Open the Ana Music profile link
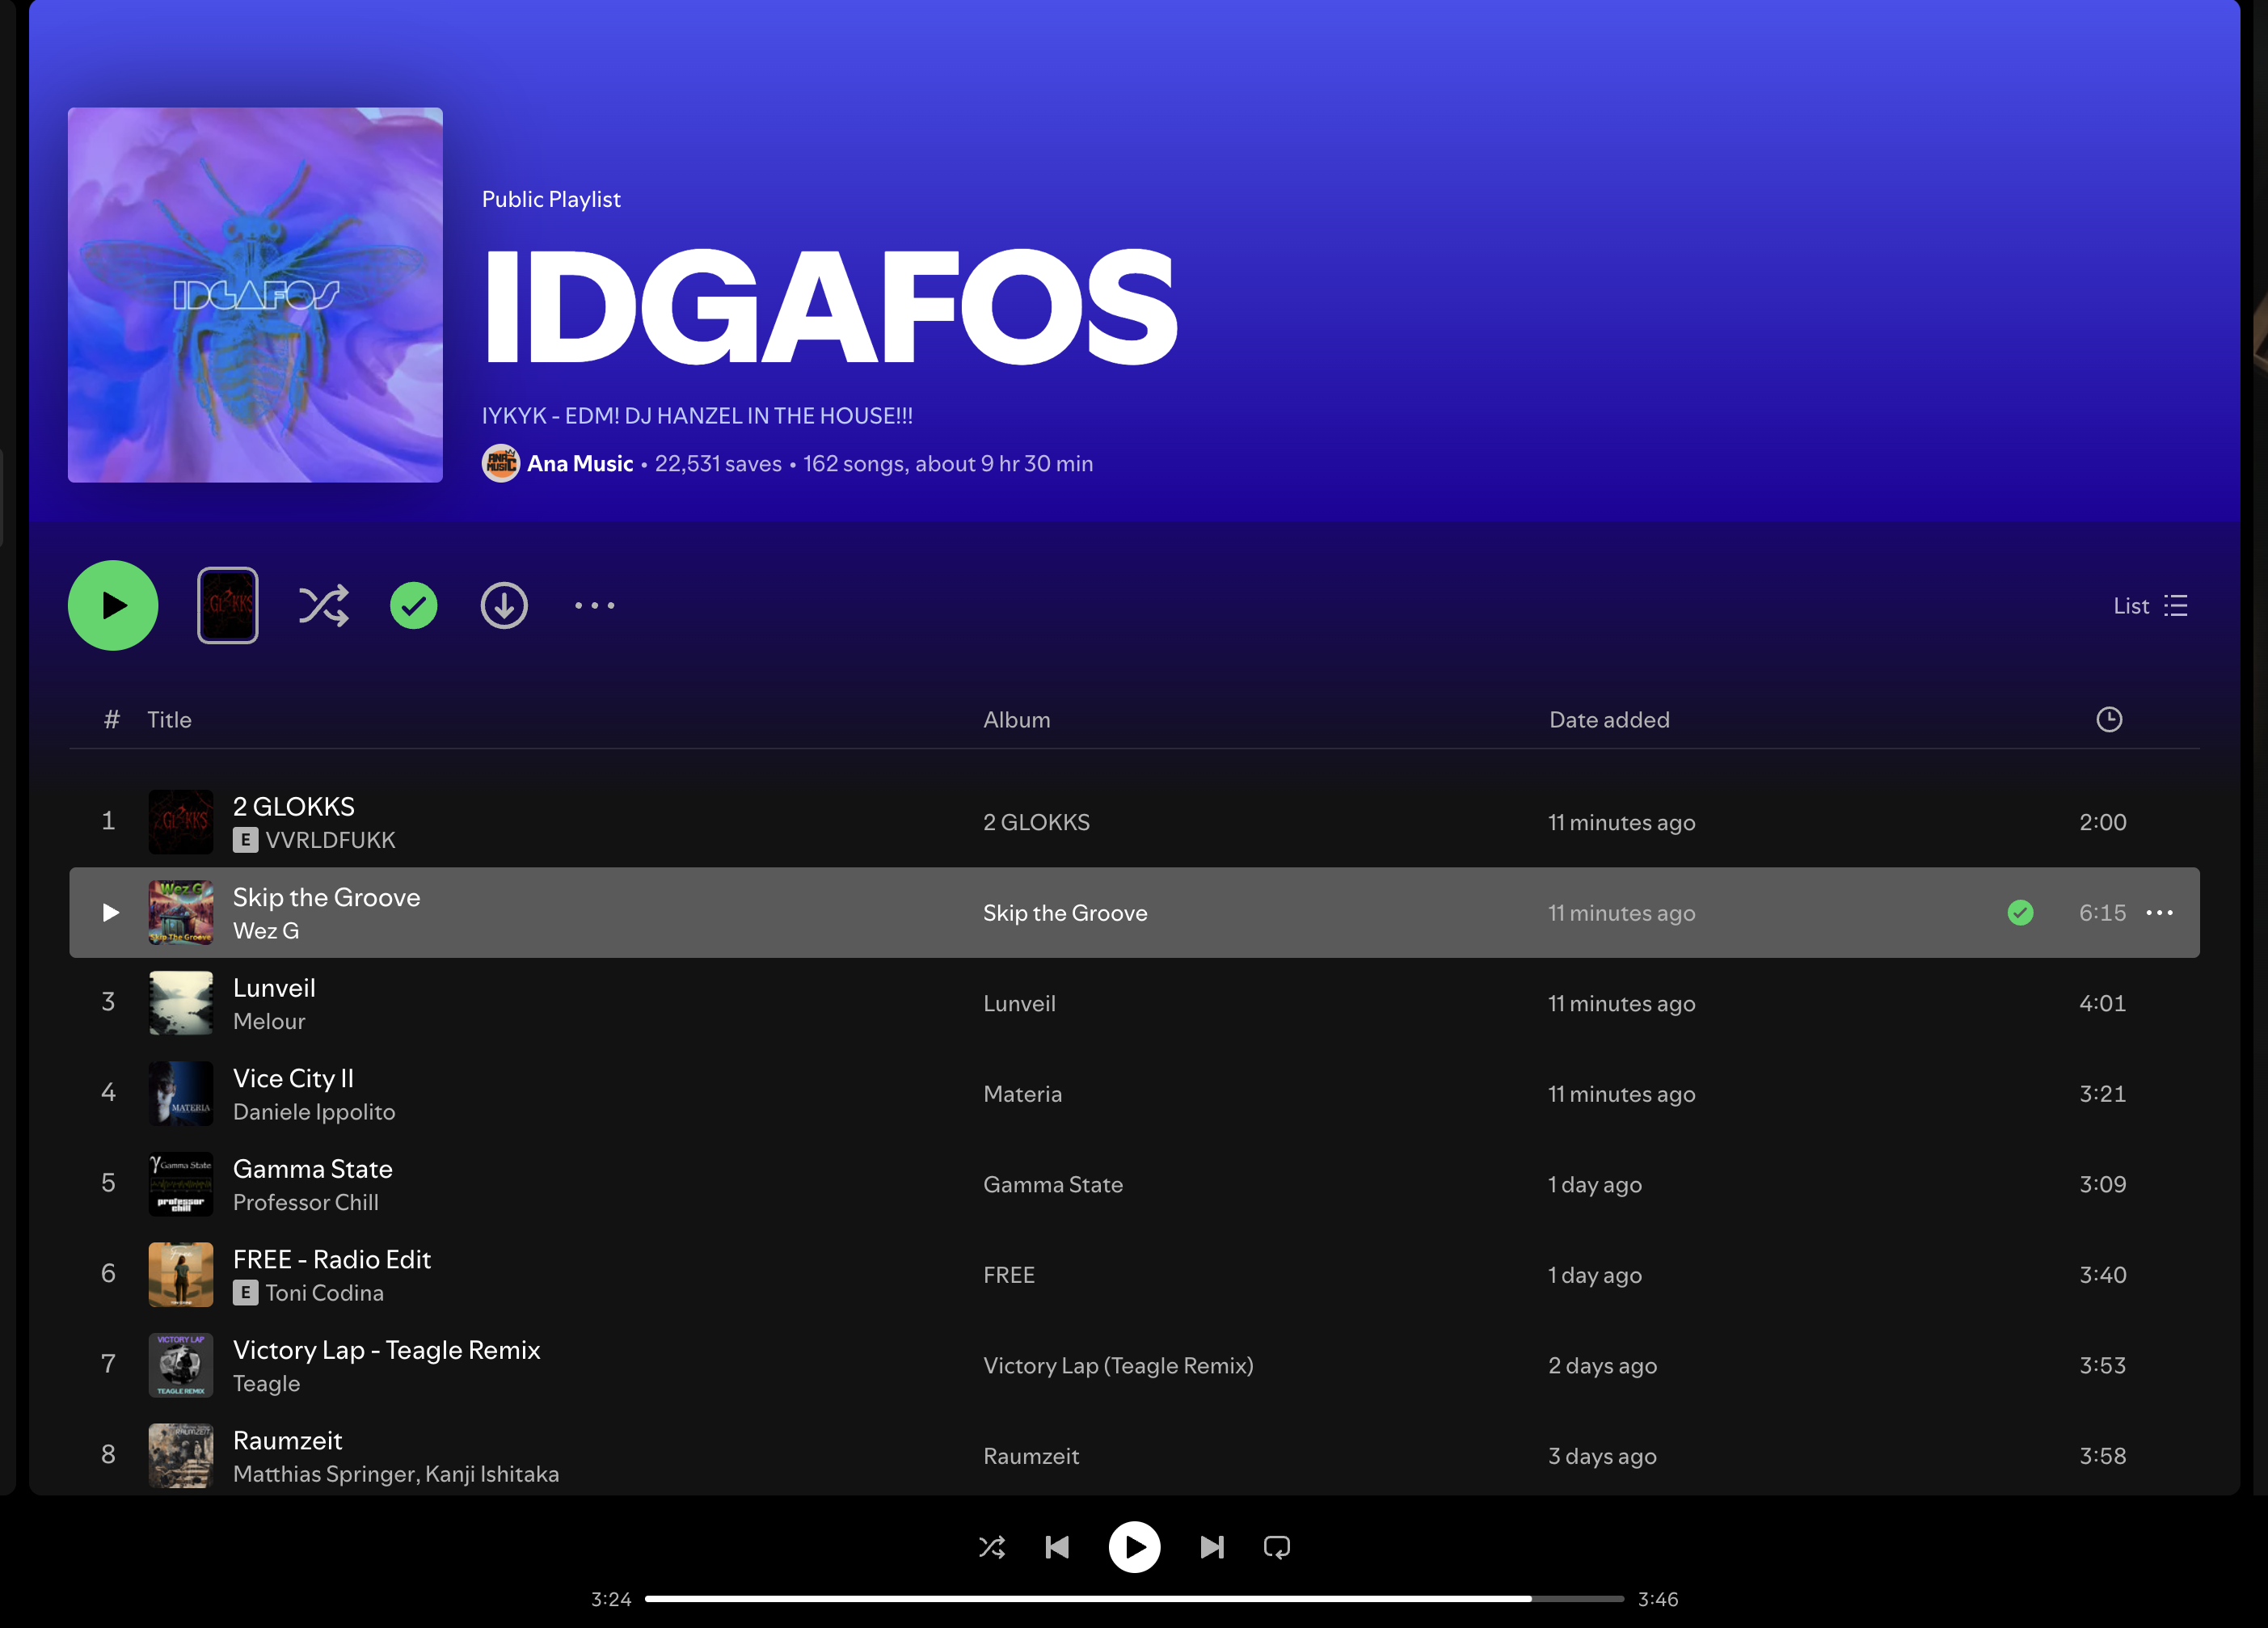2268x1628 pixels. pos(579,464)
